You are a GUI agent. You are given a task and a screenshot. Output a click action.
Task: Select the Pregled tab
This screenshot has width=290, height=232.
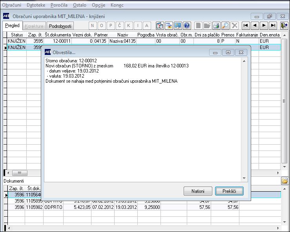pos(12,25)
